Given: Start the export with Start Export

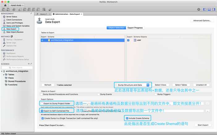Looking at the screenshot, I should (x=203, y=125).
